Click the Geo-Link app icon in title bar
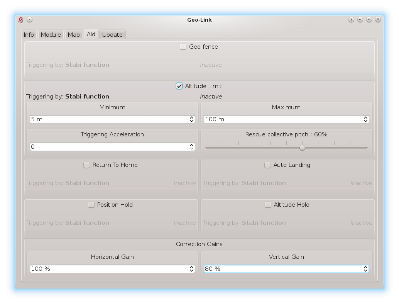The width and height of the screenshot is (399, 304). (x=21, y=20)
